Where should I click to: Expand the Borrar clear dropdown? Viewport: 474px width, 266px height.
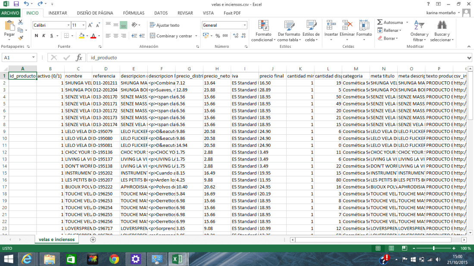pos(396,38)
